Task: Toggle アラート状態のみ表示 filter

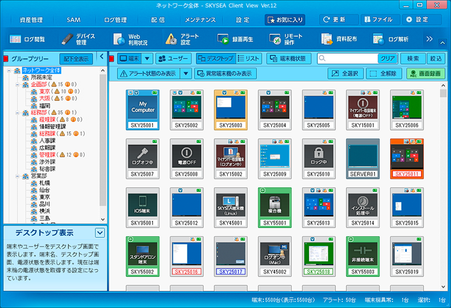Action: pos(148,73)
